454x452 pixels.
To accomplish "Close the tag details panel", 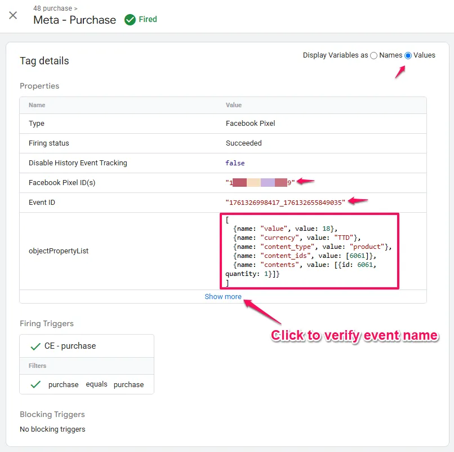I will pos(13,15).
